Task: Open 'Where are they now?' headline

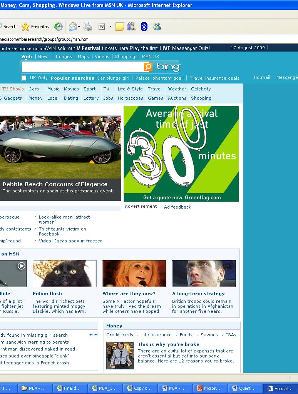Action: 129,294
